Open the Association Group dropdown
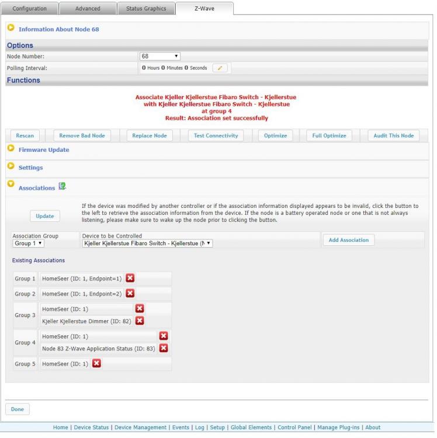Image resolution: width=437 pixels, height=438 pixels. click(x=27, y=243)
